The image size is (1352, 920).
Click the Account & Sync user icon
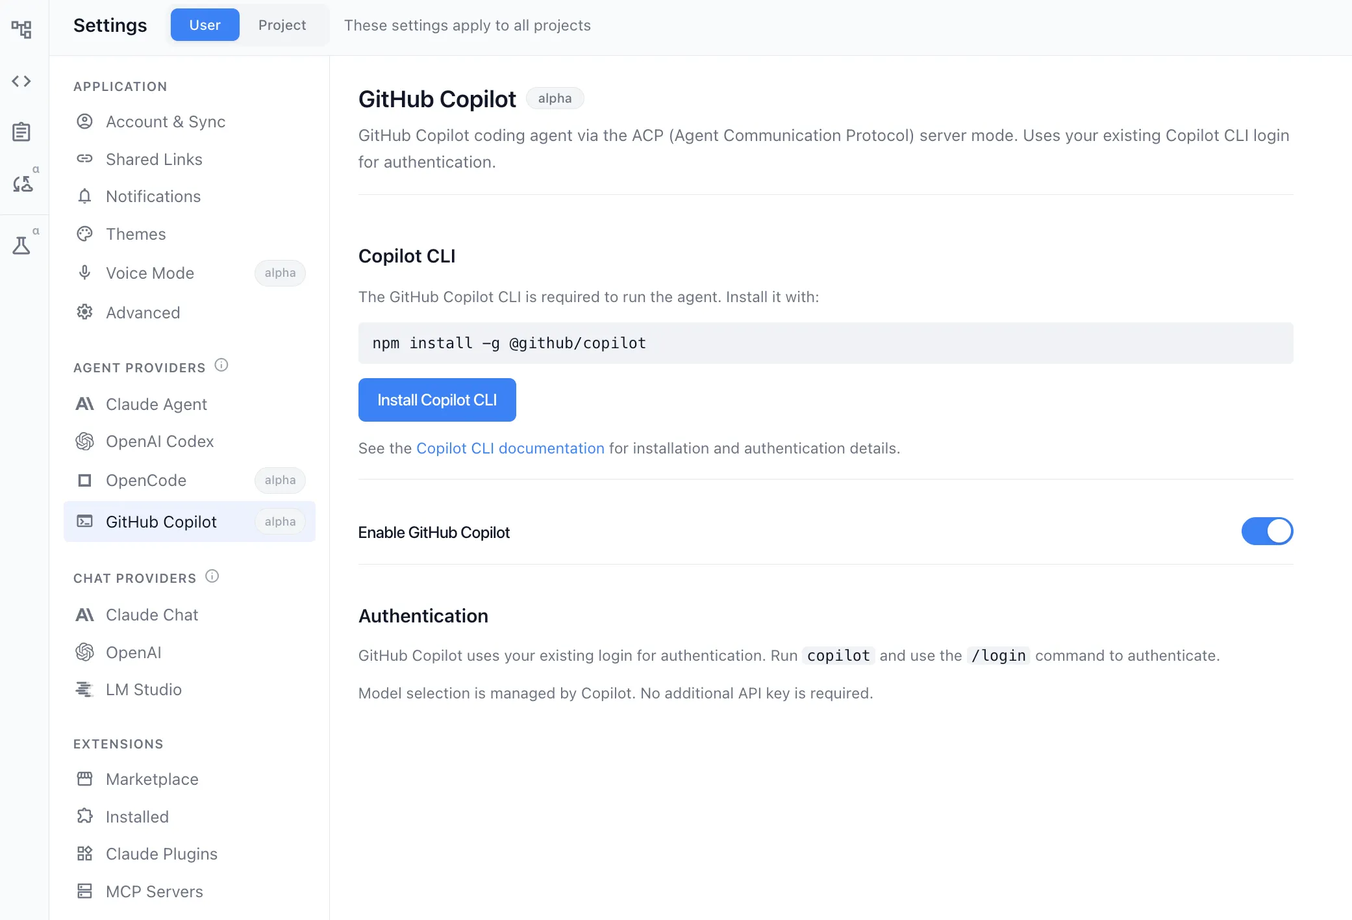(85, 121)
